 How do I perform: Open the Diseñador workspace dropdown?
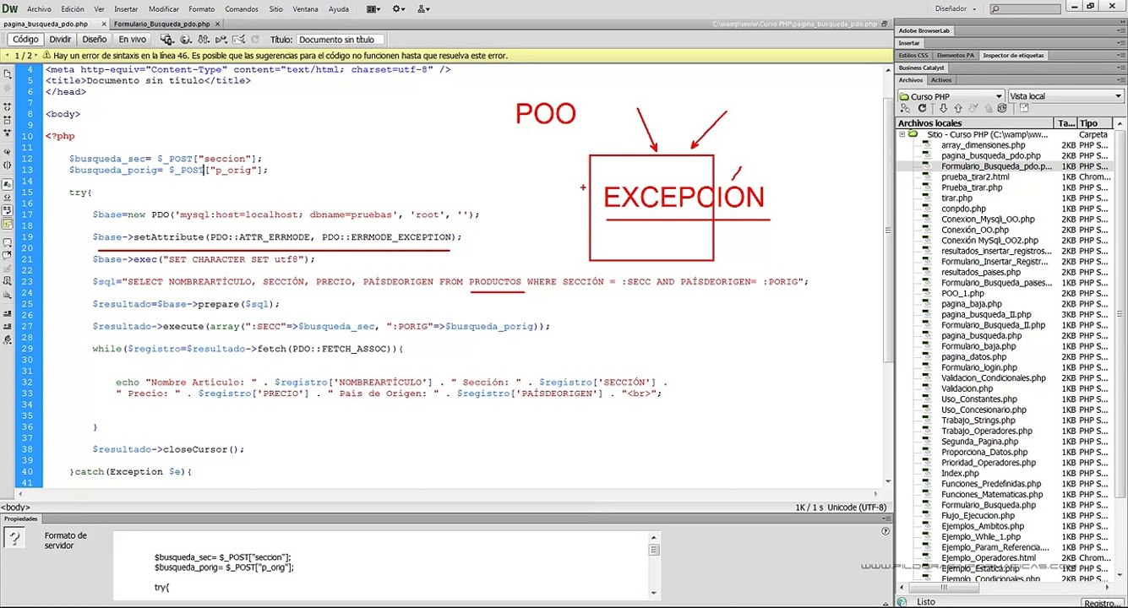point(955,8)
